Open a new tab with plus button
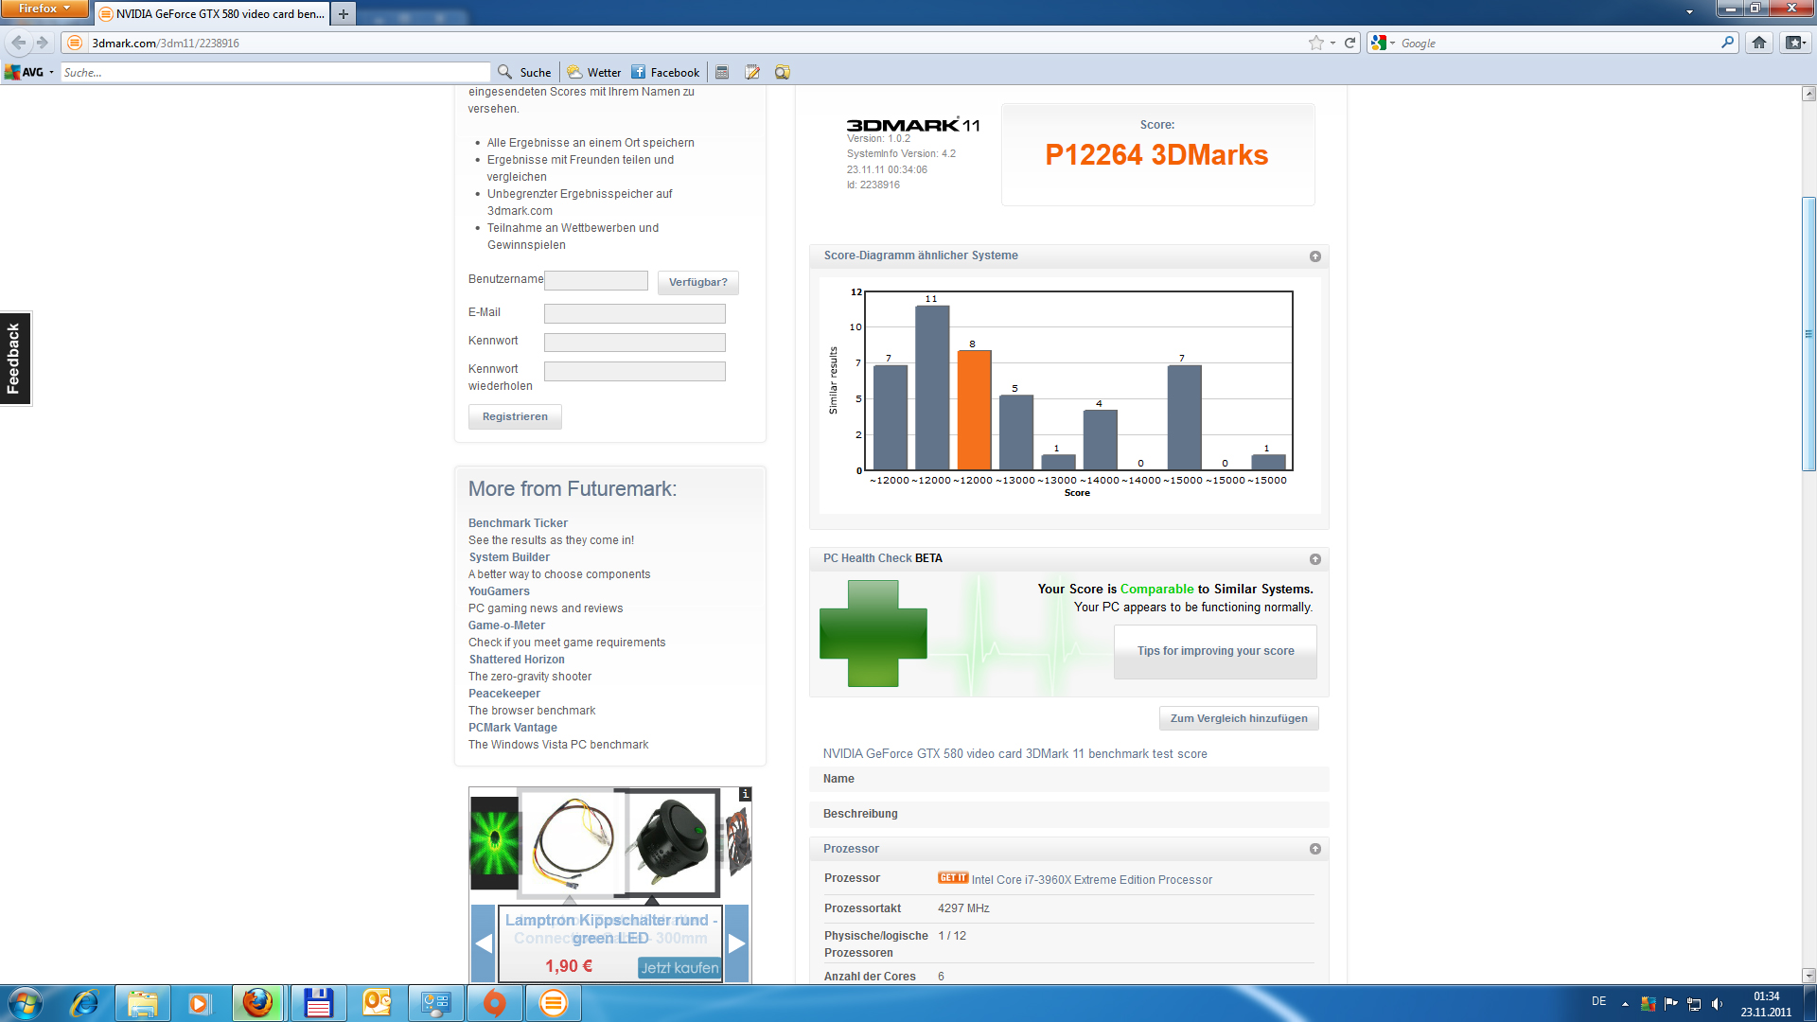Image resolution: width=1817 pixels, height=1022 pixels. [344, 13]
